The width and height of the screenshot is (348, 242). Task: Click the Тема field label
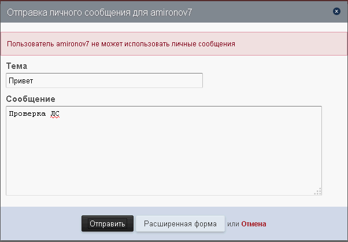click(x=17, y=66)
